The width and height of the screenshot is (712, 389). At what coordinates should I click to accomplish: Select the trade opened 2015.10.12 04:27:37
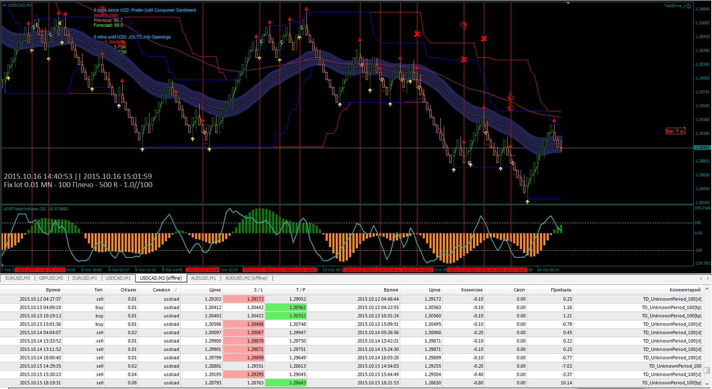352,299
